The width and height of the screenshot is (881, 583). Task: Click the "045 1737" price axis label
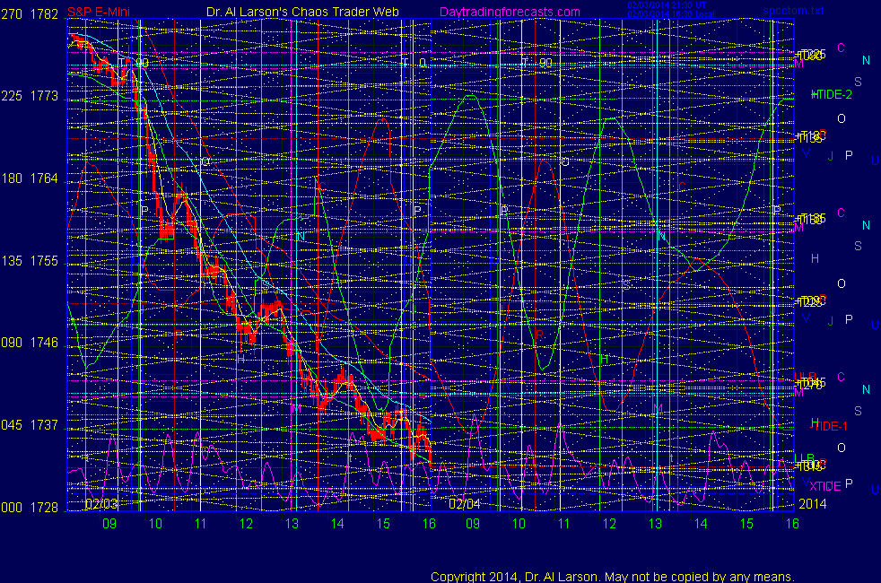[x=30, y=425]
